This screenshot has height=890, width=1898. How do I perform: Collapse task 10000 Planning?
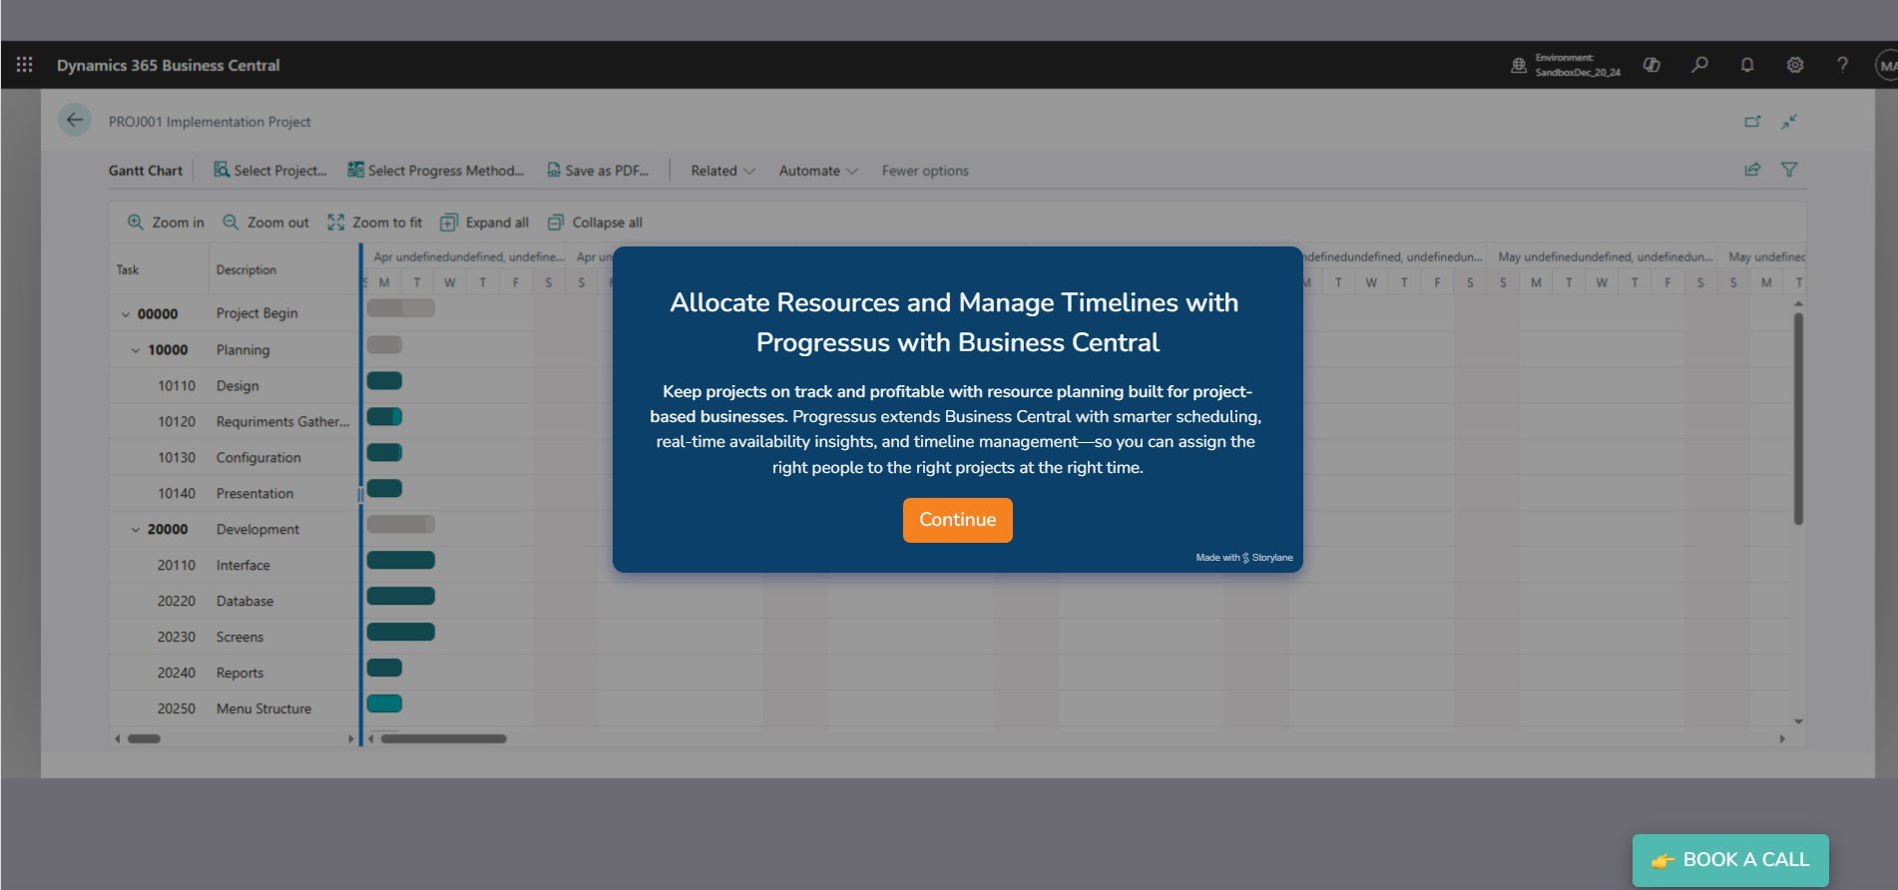click(136, 350)
